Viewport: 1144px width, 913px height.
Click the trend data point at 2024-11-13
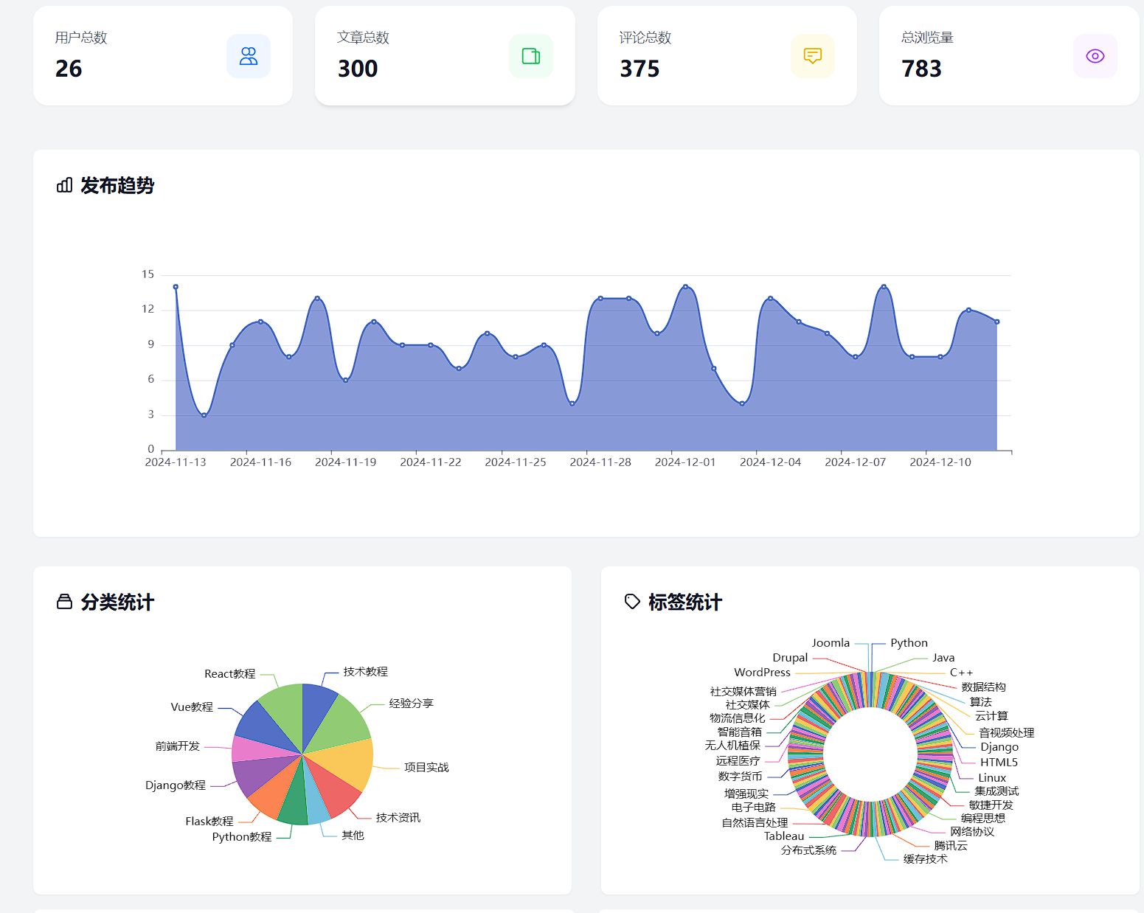pos(176,287)
